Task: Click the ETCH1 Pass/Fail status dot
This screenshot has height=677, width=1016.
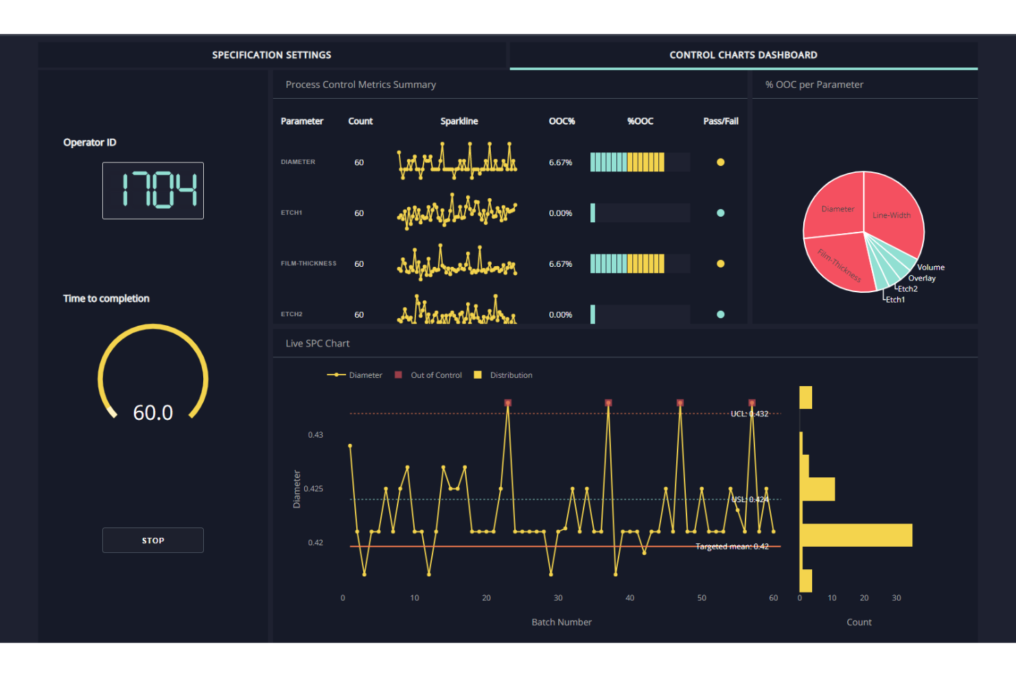Action: [x=721, y=213]
